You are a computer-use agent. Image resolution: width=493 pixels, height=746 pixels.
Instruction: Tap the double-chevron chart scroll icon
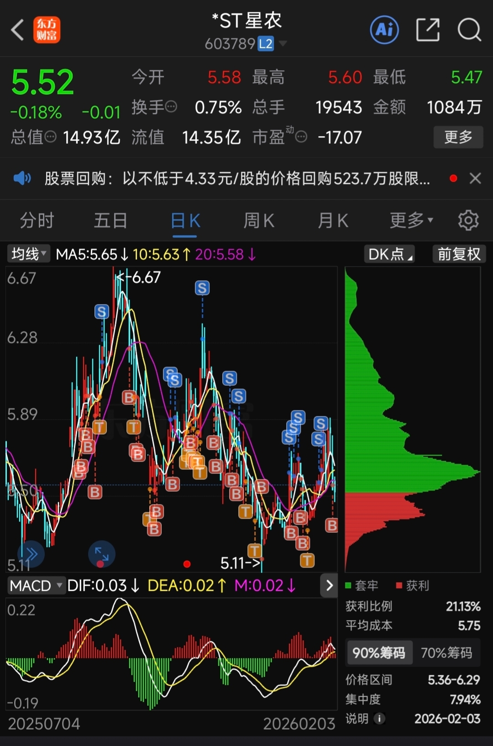click(31, 554)
